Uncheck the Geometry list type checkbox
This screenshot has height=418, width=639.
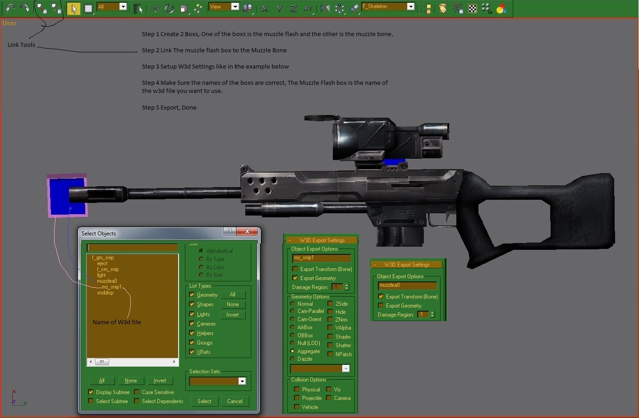[192, 295]
